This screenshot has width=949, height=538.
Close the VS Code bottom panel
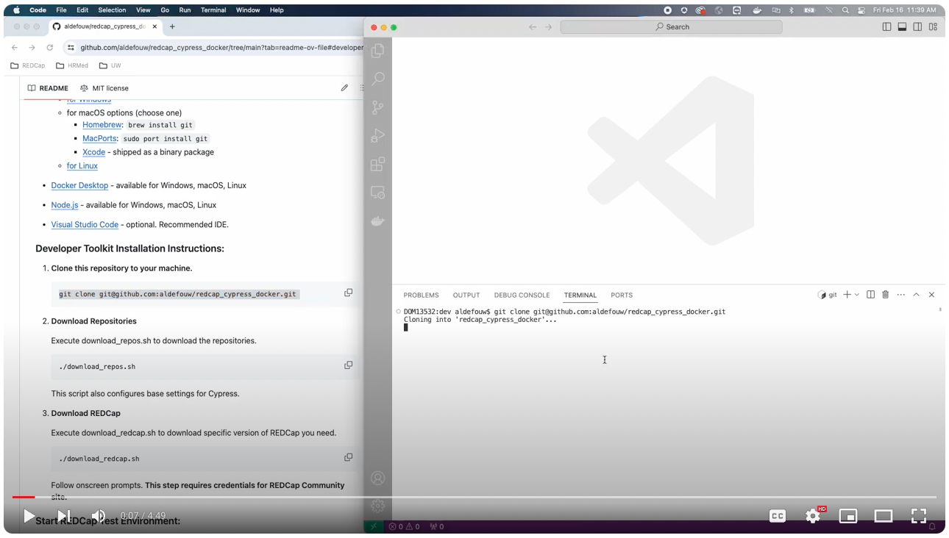[x=931, y=295]
